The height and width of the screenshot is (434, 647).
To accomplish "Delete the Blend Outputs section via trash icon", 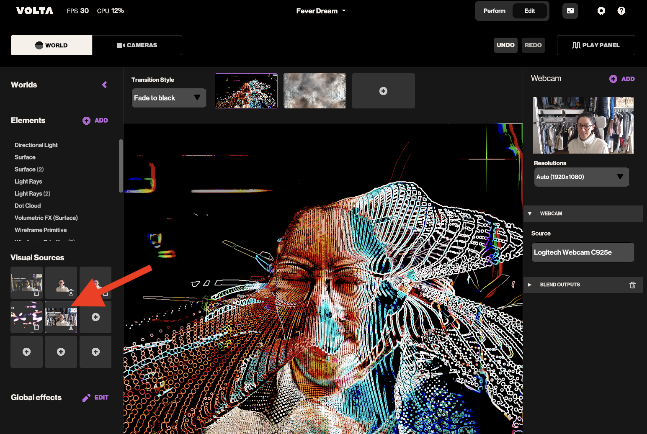I will click(632, 285).
